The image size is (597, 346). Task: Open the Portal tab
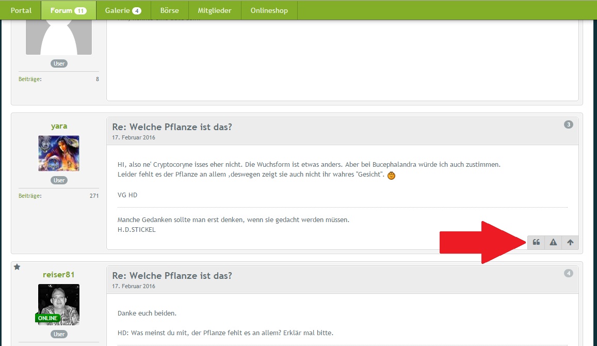(21, 10)
